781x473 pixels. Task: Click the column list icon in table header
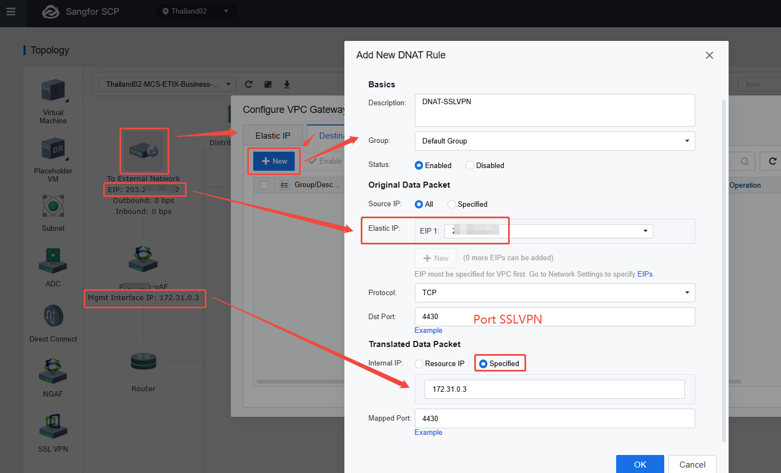coord(284,185)
